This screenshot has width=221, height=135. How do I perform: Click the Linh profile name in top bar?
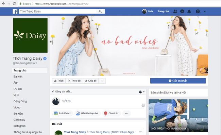coord(150,11)
